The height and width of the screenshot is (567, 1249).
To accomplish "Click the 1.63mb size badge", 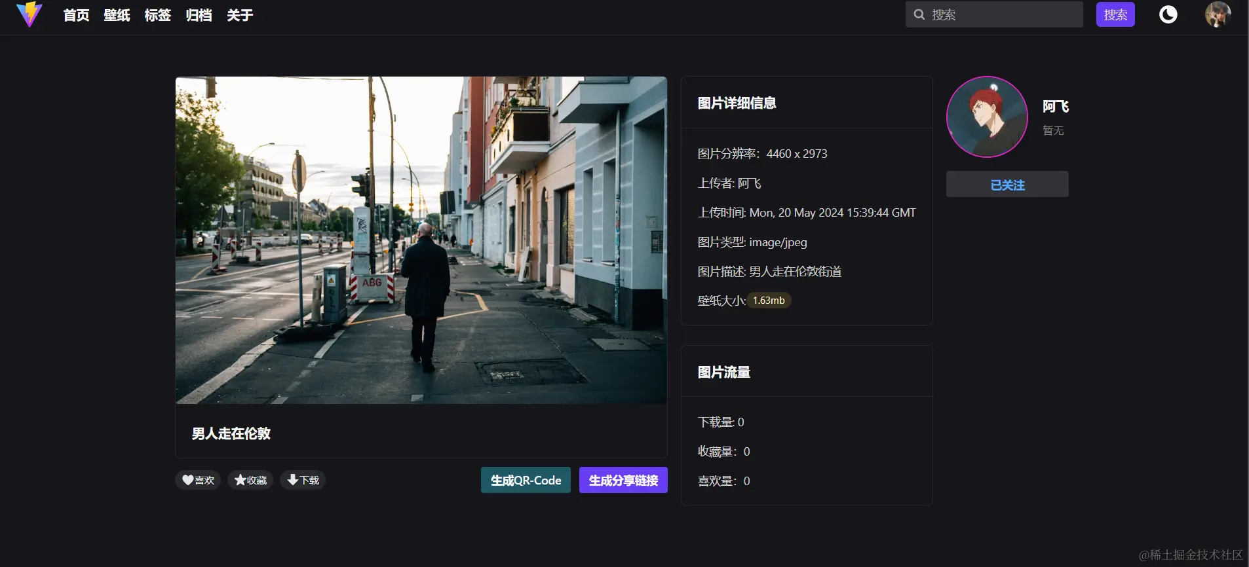I will 769,301.
